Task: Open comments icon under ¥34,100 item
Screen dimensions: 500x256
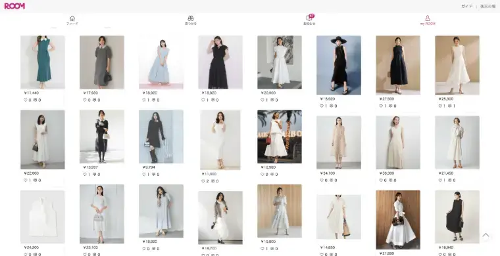Action: pyautogui.click(x=332, y=180)
